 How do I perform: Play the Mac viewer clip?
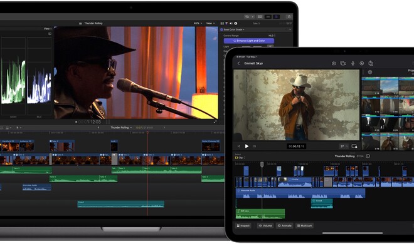pyautogui.click(x=76, y=122)
